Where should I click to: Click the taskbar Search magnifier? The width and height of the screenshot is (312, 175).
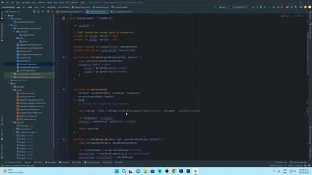pos(124,171)
